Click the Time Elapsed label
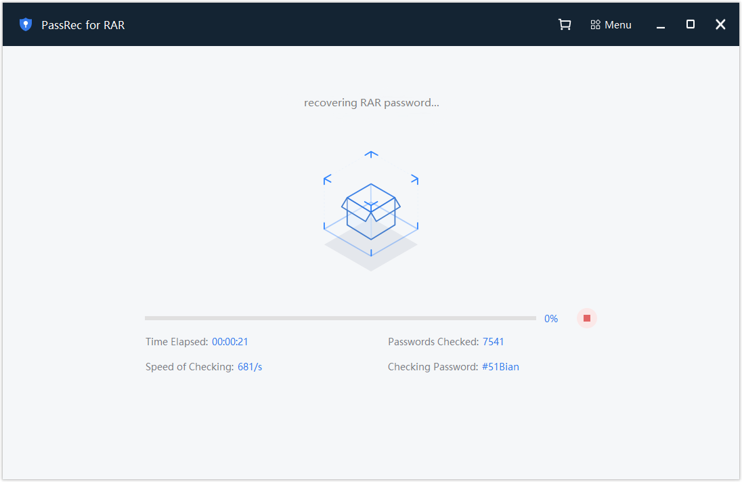The height and width of the screenshot is (482, 742). coord(177,342)
